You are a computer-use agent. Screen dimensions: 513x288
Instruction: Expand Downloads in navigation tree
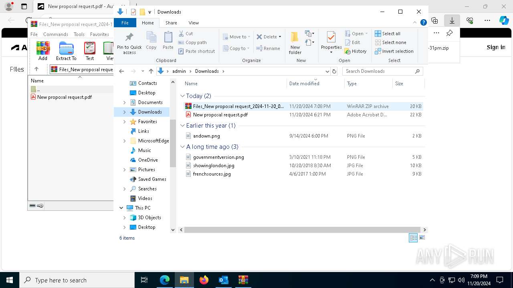tap(124, 112)
